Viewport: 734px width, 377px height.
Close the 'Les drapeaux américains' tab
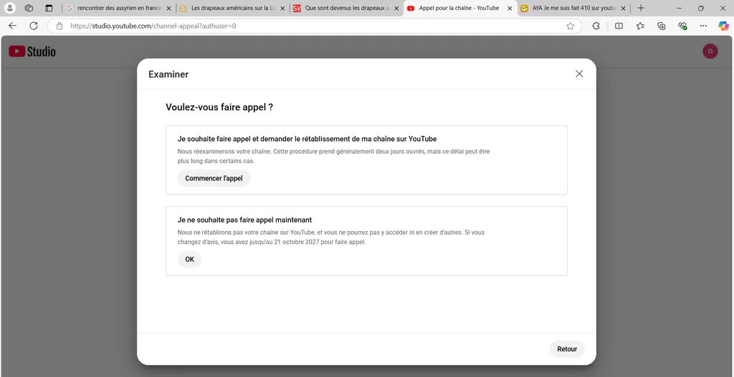282,9
